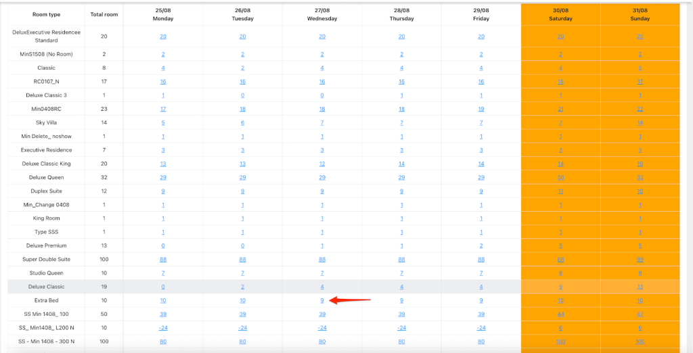Viewport: 693px width, 353px height.
Task: Open Super Double Suite Monday 25/08 availability
Action: [x=163, y=259]
